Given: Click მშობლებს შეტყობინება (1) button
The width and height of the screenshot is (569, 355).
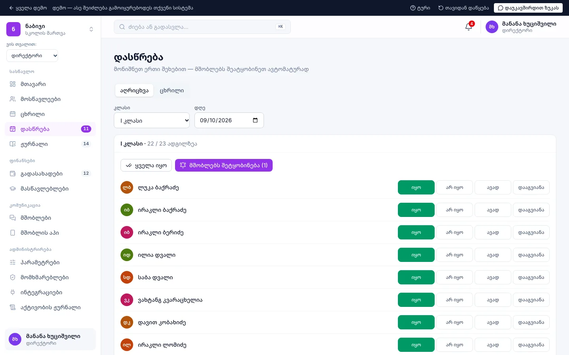Looking at the screenshot, I should [224, 165].
